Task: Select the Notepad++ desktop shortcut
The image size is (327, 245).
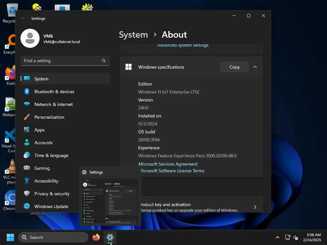Action: click(x=9, y=107)
